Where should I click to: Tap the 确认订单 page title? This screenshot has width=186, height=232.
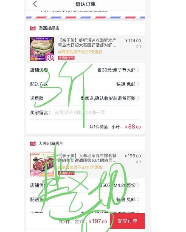tap(85, 4)
